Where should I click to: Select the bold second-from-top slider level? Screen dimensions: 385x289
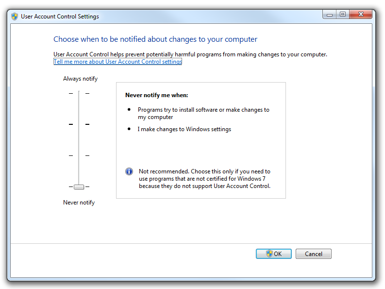click(x=79, y=124)
